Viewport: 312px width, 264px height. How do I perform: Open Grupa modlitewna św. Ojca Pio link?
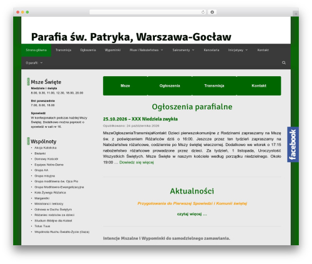pyautogui.click(x=56, y=182)
